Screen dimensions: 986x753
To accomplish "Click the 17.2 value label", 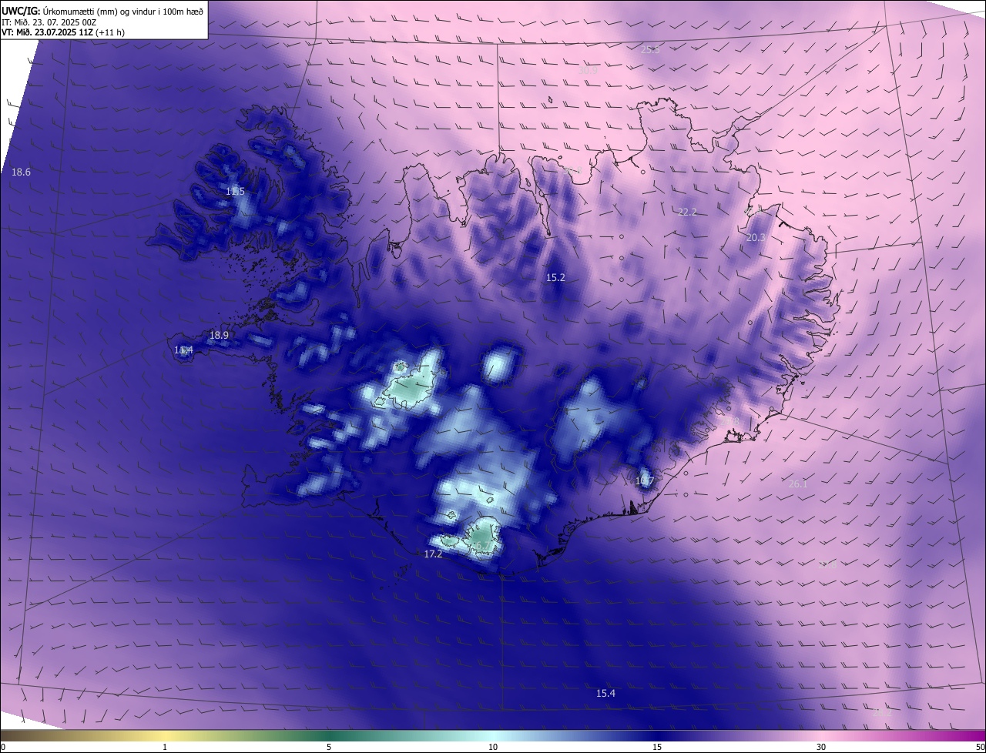I will tap(433, 554).
